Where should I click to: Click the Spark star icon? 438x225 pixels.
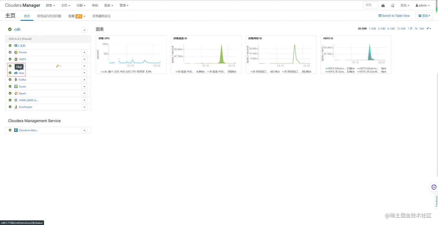(16, 93)
